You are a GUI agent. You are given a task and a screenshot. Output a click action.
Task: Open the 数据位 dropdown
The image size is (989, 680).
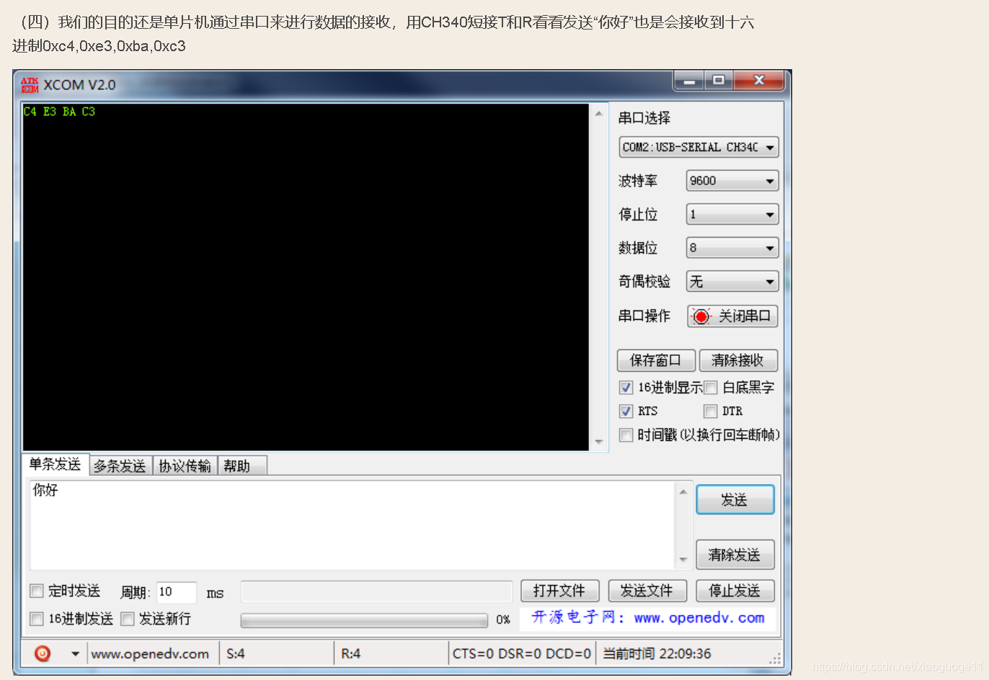pos(732,248)
